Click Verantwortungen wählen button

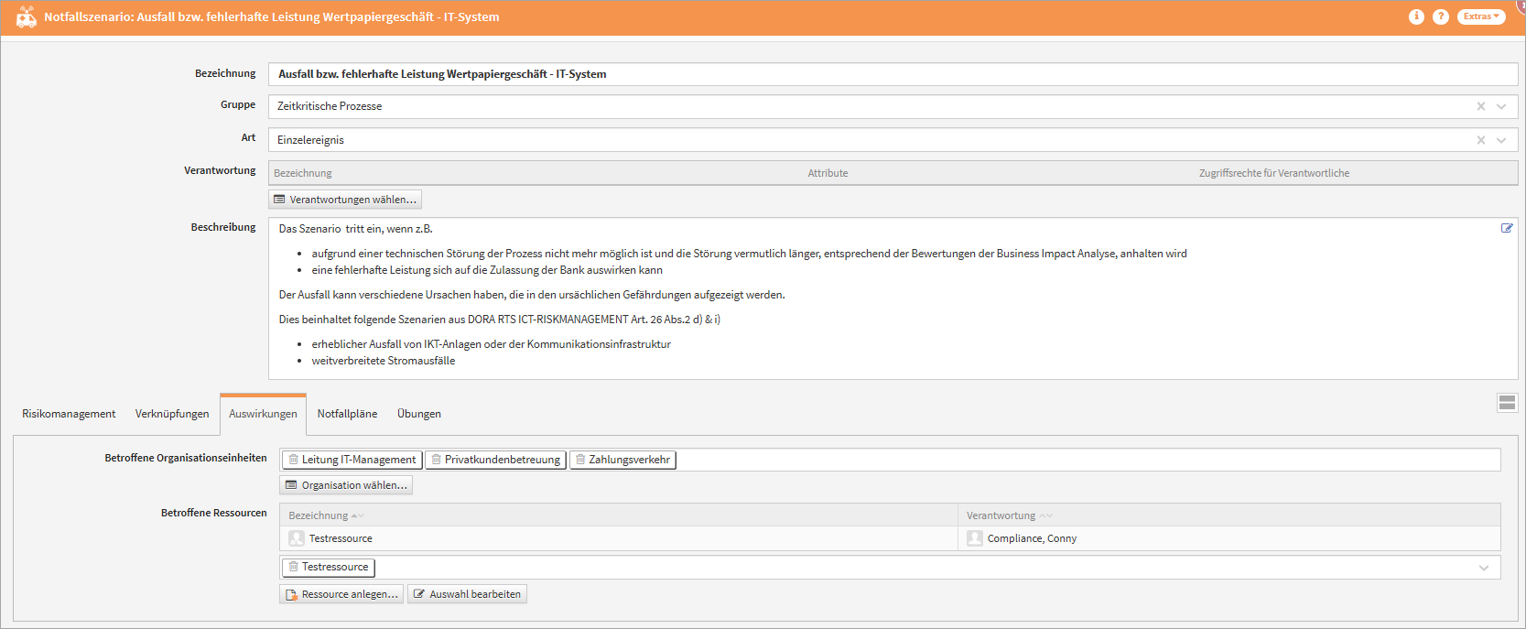click(x=345, y=200)
